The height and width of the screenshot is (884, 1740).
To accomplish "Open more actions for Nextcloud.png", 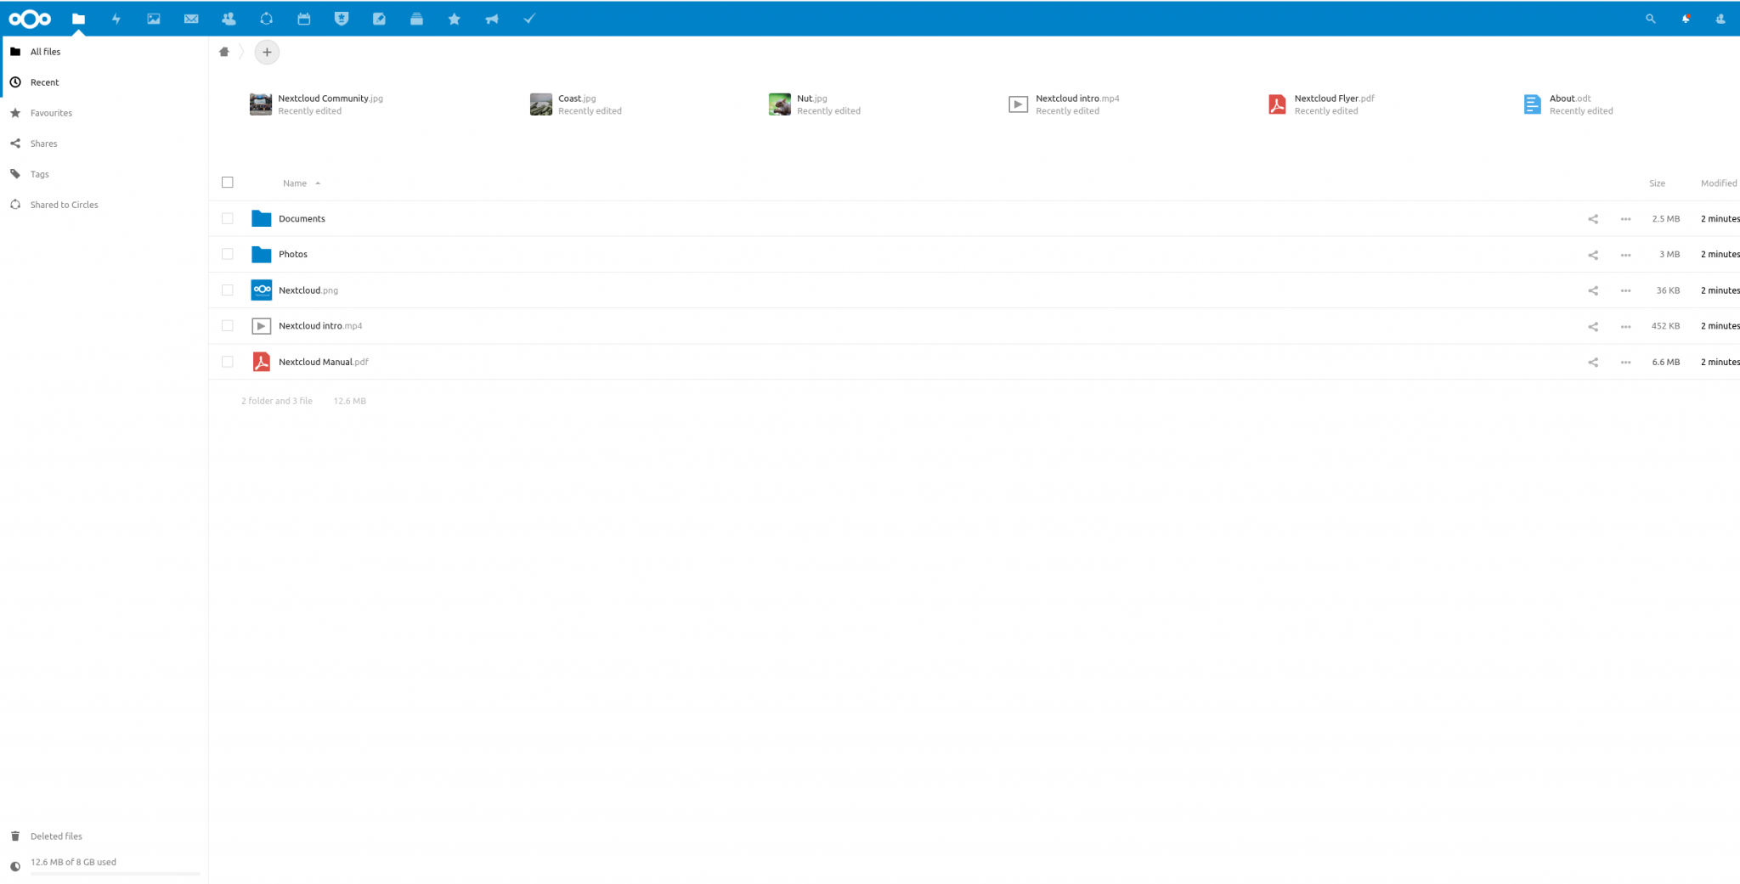I will (x=1625, y=290).
